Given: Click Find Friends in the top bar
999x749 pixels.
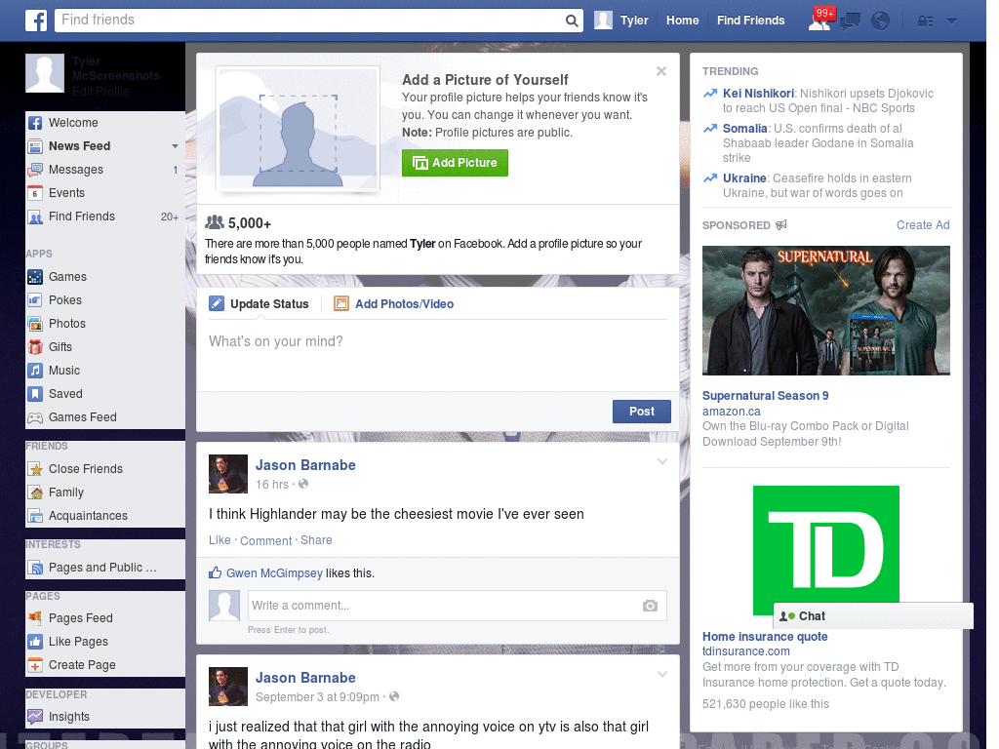Looking at the screenshot, I should point(750,20).
